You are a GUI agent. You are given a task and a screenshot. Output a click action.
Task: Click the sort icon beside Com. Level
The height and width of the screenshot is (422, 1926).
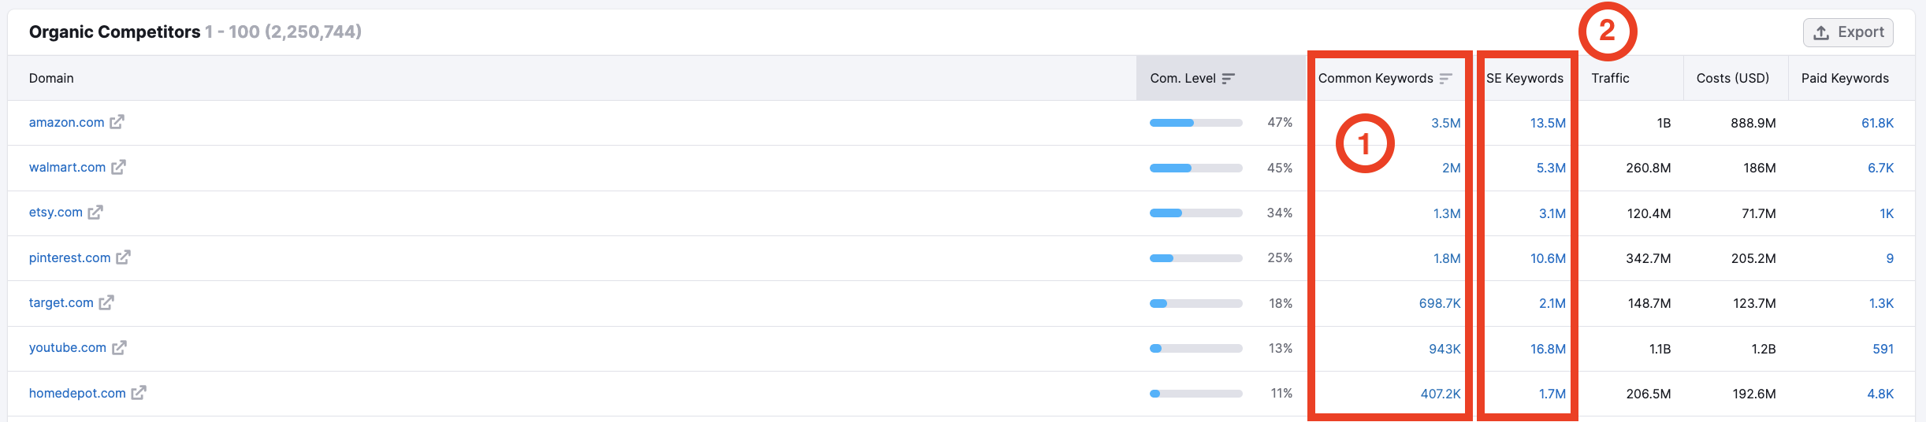(x=1228, y=78)
